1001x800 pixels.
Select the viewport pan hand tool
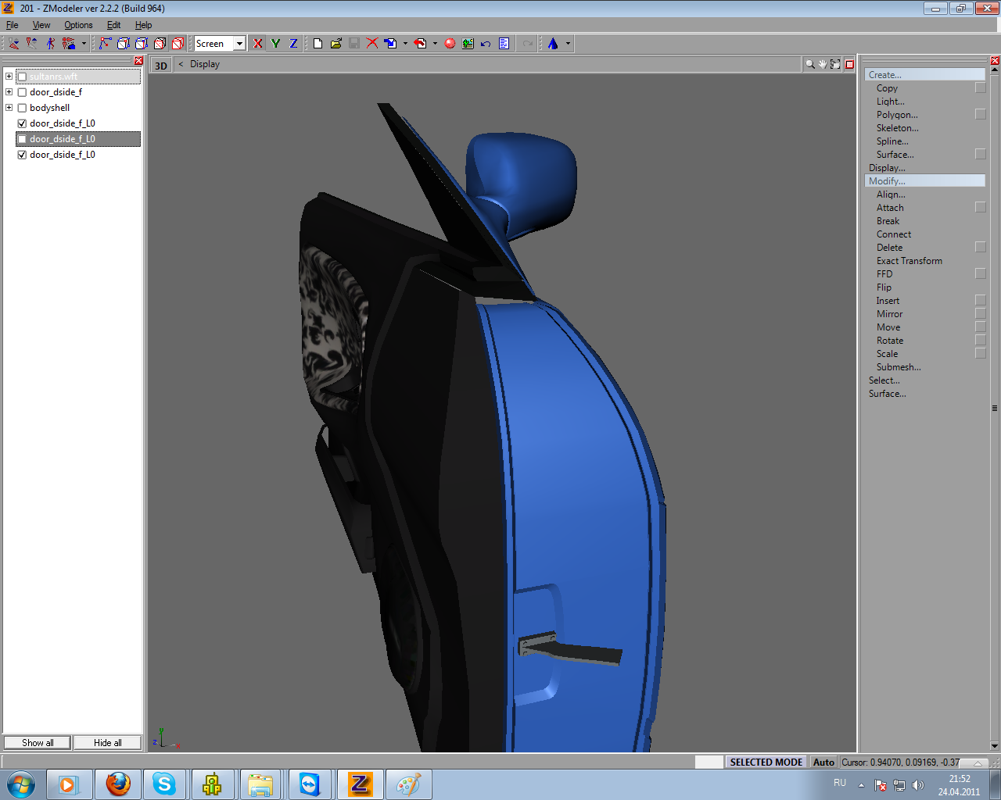823,64
